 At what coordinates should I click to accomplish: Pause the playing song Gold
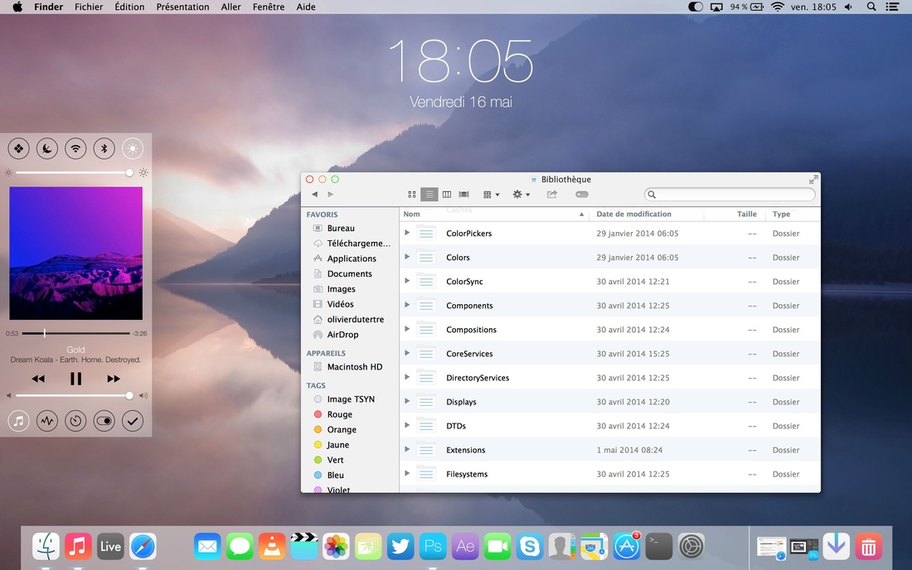75,379
